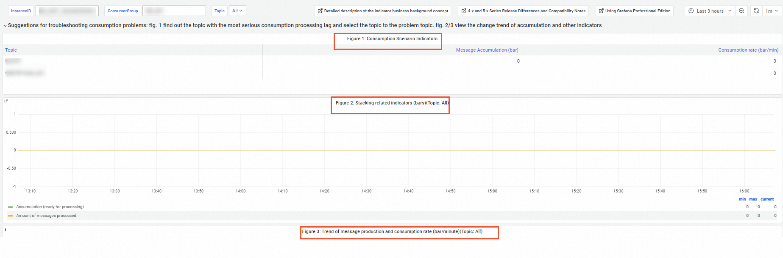
Task: Click external-link icon before 'Detailed description' link
Action: (320, 11)
